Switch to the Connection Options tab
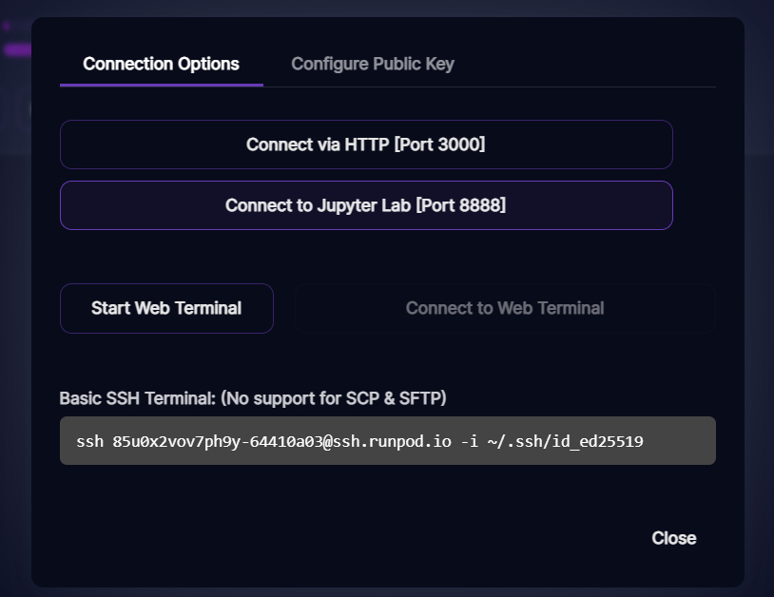The image size is (774, 597). click(161, 65)
